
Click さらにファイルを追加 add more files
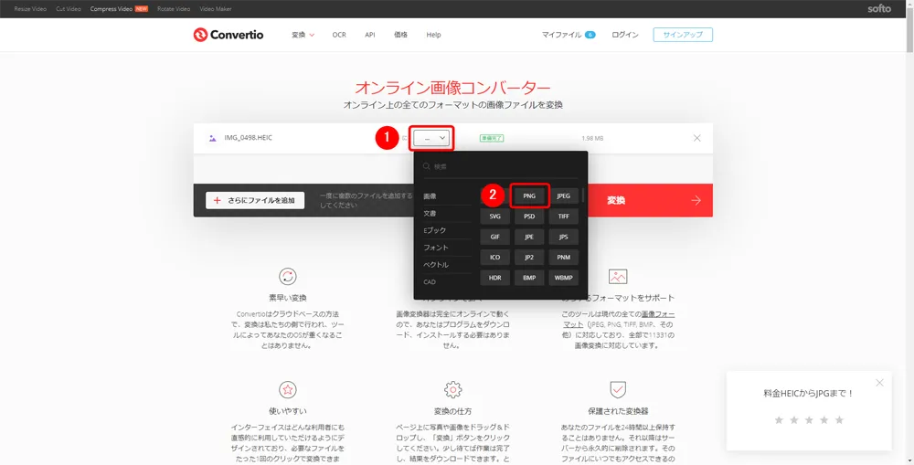[x=255, y=200]
